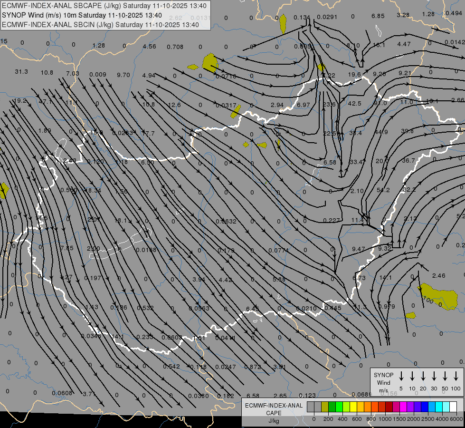The height and width of the screenshot is (428, 465).
Task: Click the map value 2.65
Action: (280, 396)
